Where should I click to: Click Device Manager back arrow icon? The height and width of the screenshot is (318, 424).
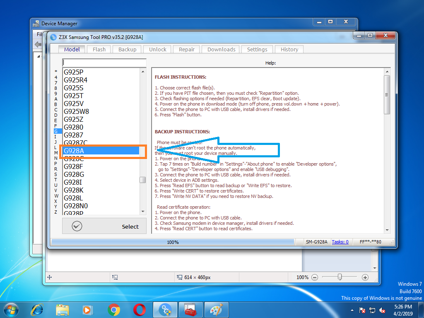(x=38, y=44)
